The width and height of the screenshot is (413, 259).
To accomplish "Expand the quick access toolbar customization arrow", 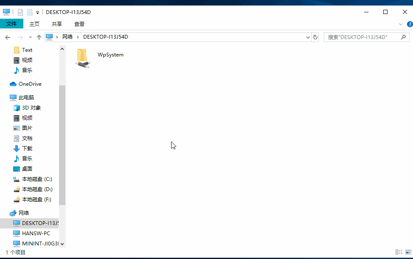I will pyautogui.click(x=37, y=12).
